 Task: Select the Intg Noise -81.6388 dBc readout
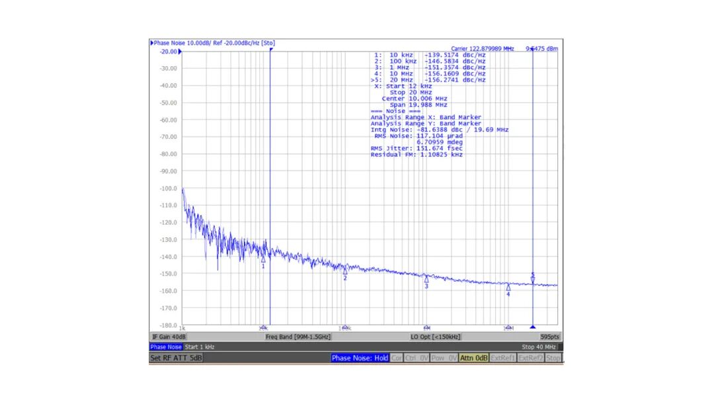[440, 130]
